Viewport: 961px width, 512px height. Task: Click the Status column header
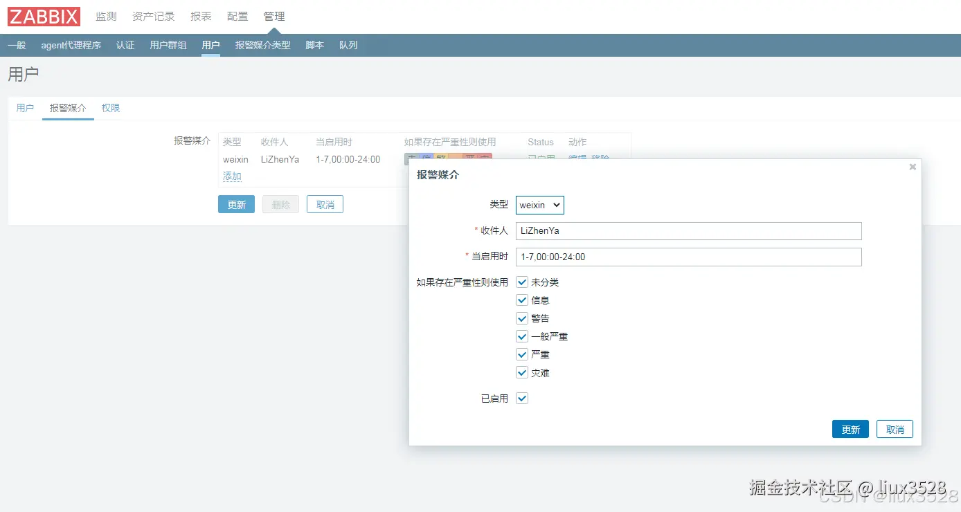(x=541, y=142)
